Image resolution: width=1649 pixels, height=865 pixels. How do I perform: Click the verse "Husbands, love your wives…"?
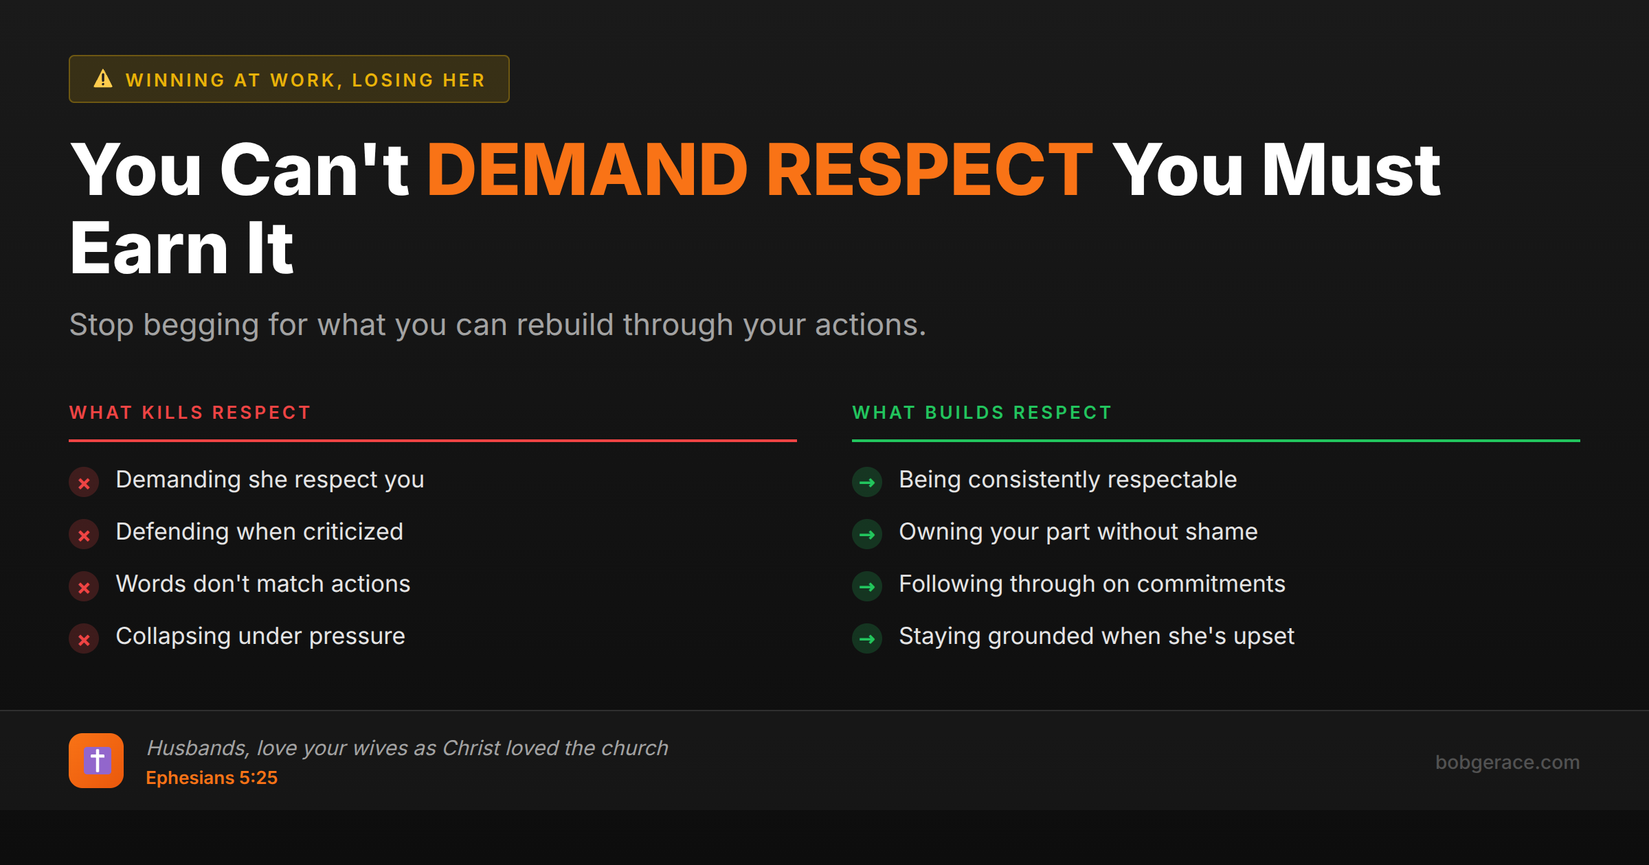[x=407, y=748]
